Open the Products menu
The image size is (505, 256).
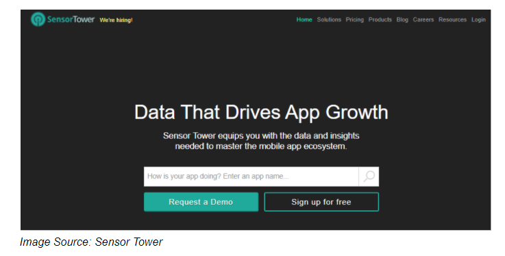click(x=380, y=20)
